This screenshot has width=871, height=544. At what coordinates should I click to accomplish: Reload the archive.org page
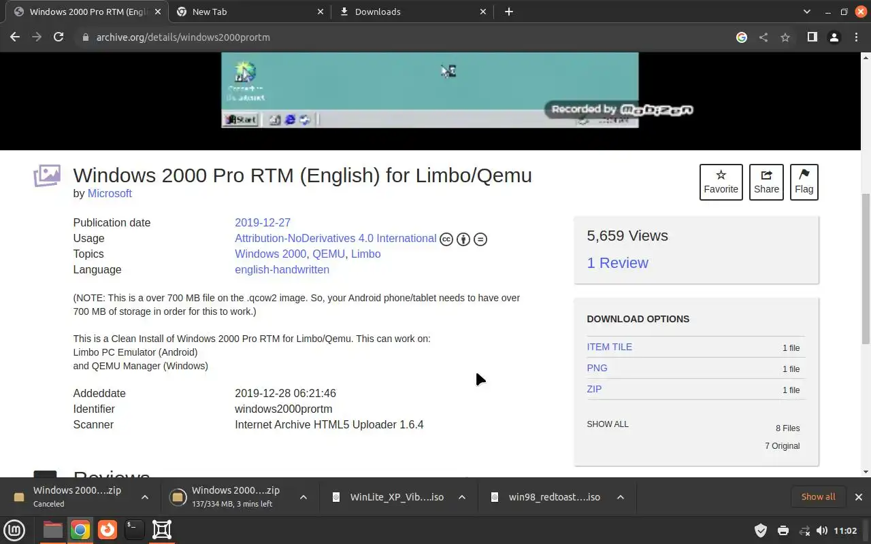point(59,37)
